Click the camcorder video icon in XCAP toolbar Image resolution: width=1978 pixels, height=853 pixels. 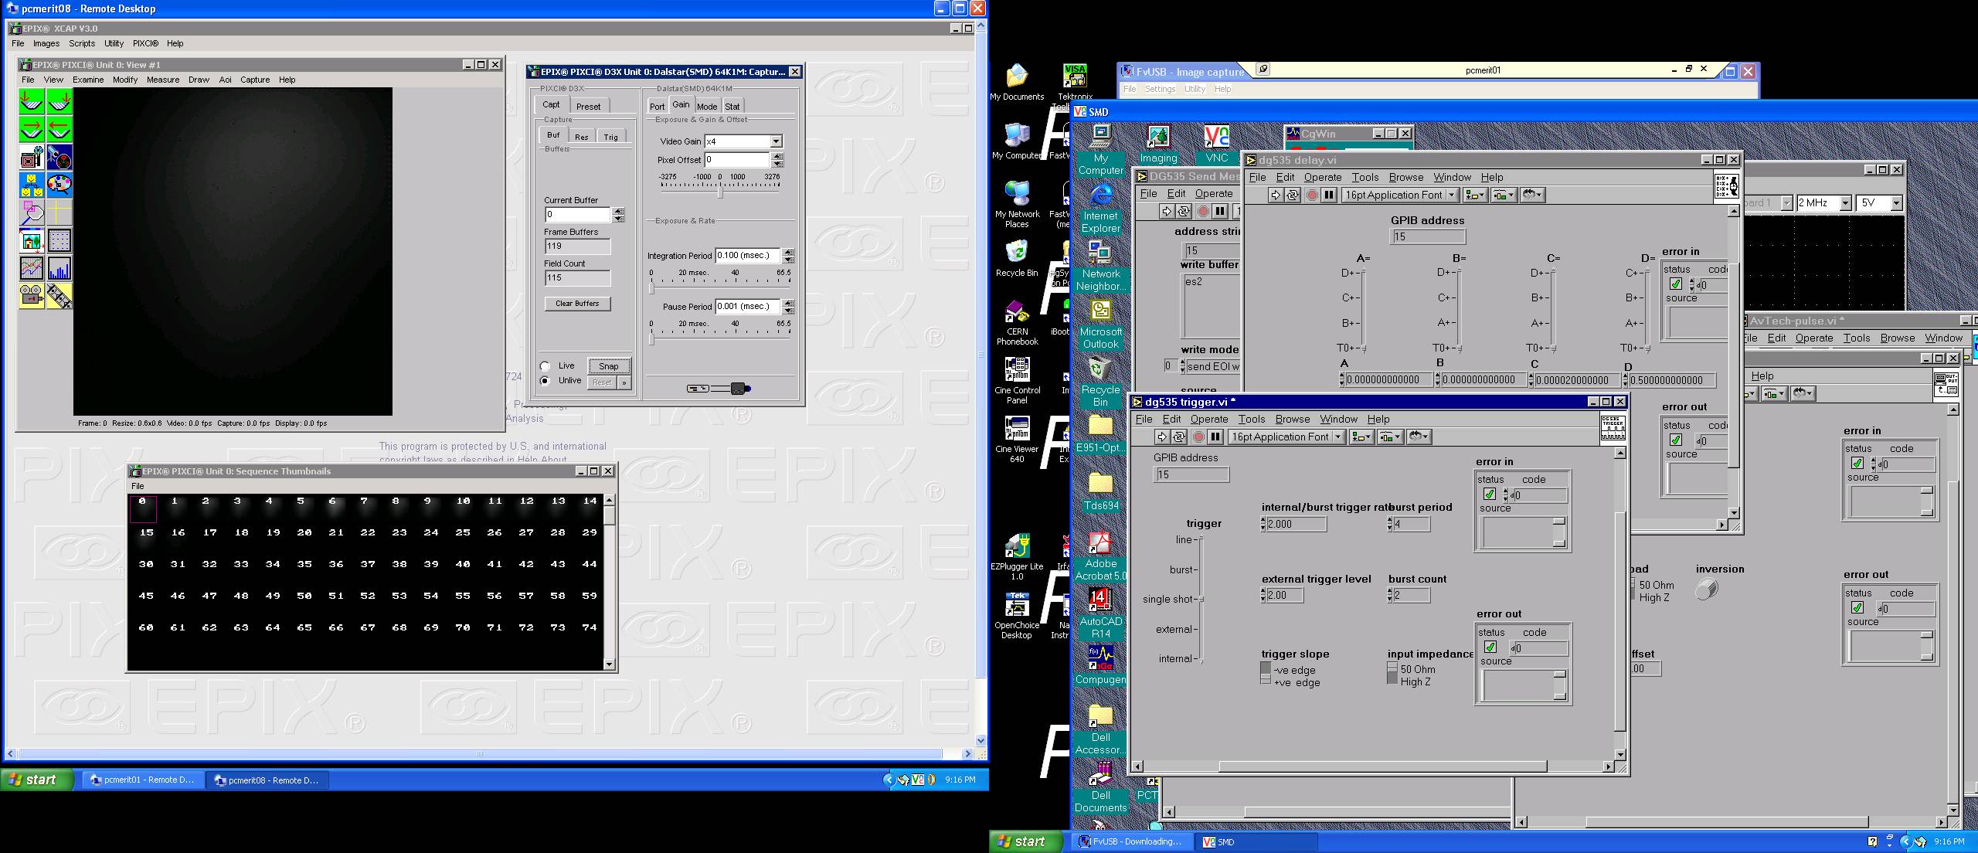31,295
